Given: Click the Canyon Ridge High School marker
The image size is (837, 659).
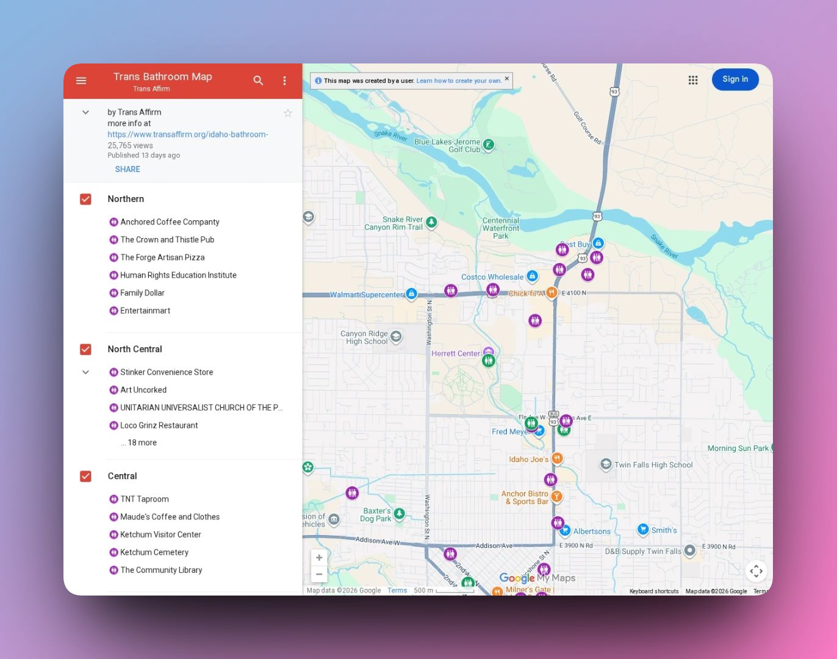Looking at the screenshot, I should (396, 336).
